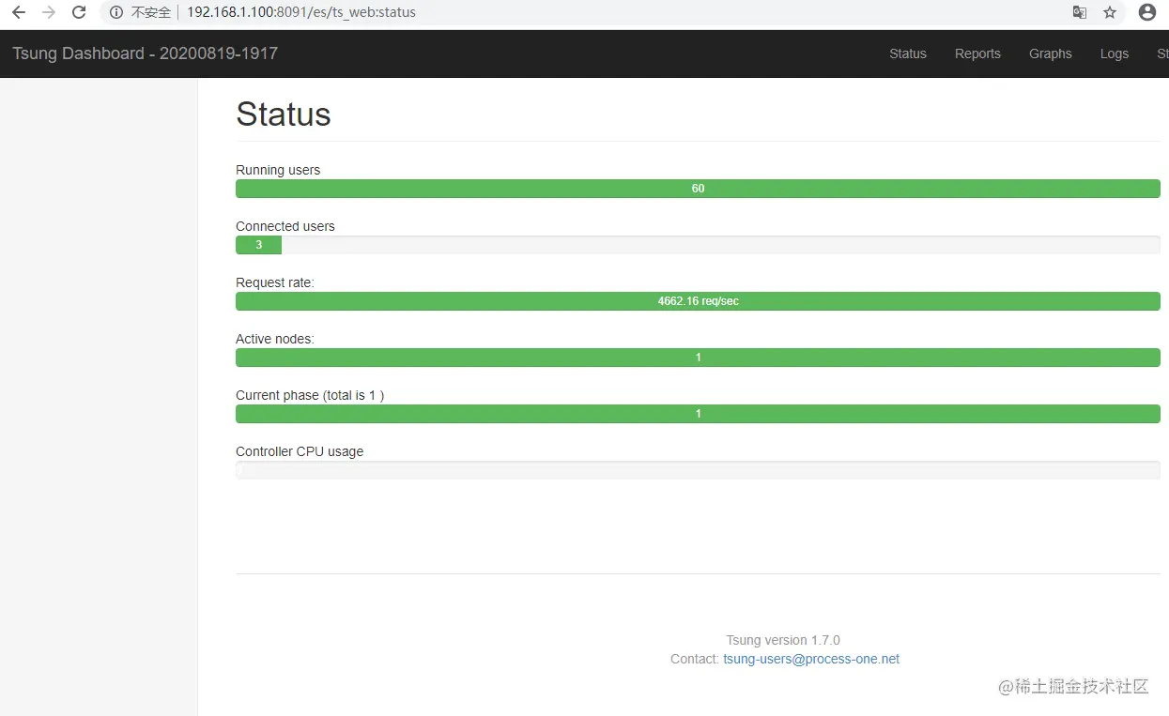This screenshot has width=1169, height=716.
Task: Email tsung-users@process-one.net contact link
Action: coord(811,659)
